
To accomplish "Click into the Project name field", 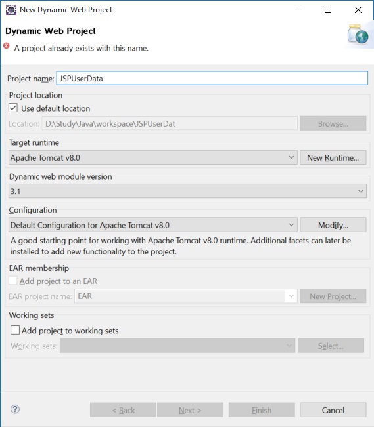I will coord(212,78).
